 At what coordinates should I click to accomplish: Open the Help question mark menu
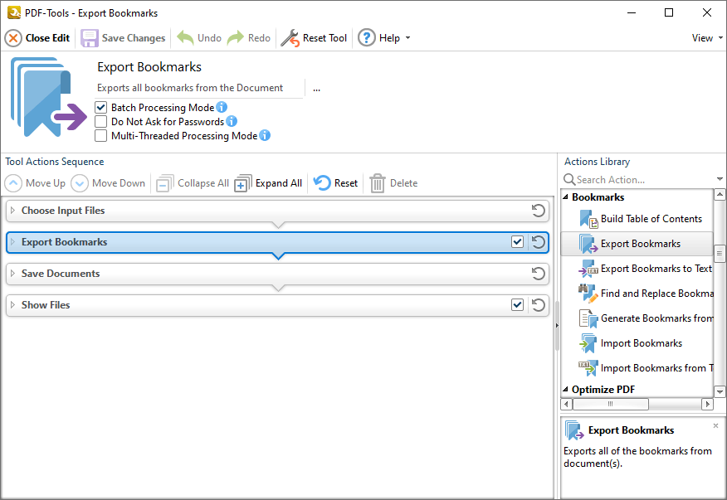pyautogui.click(x=366, y=38)
